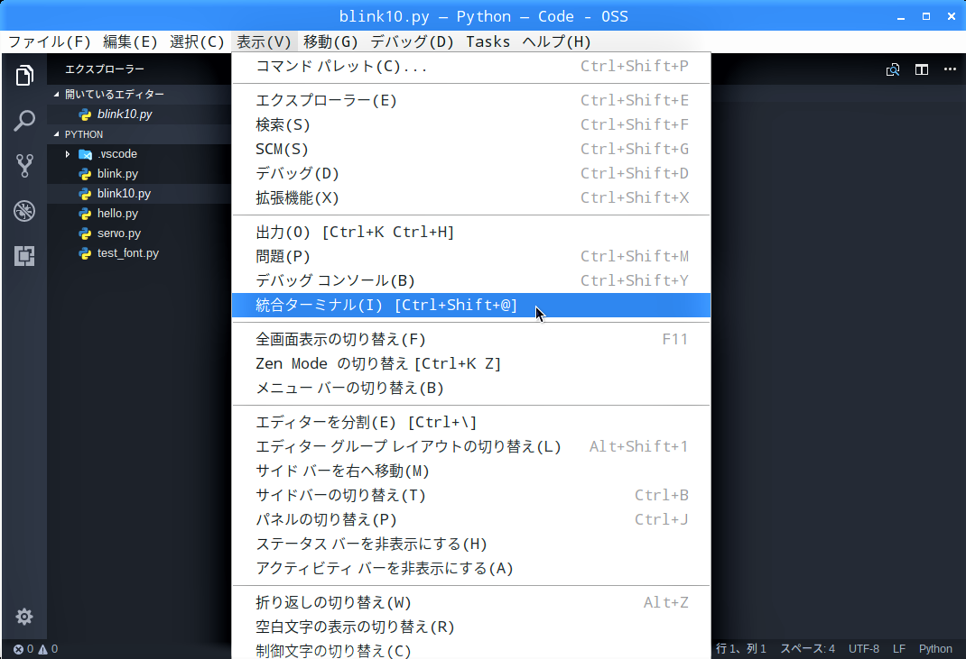Open the 選択(C) menu
Viewport: 966px width, 659px height.
(197, 41)
